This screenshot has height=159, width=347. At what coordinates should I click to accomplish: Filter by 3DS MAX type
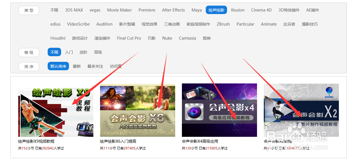pos(74,10)
